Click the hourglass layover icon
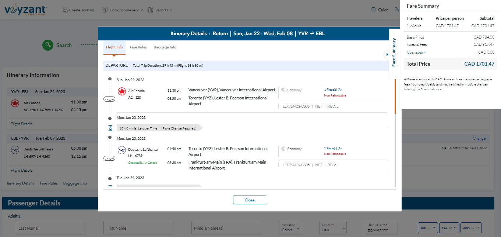Screen dimensions: 501x237 point(110,128)
